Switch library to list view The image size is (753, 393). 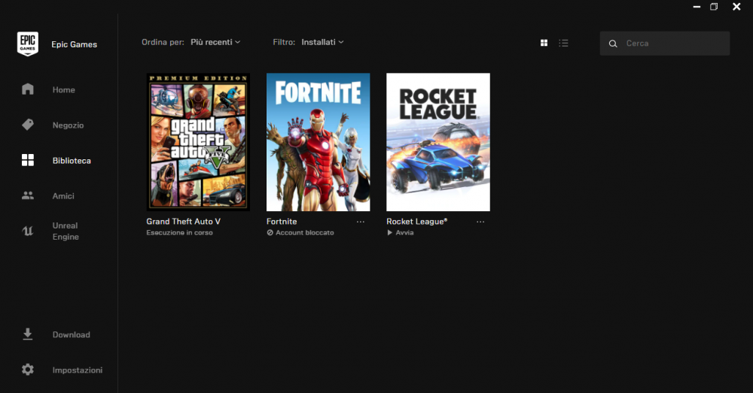(x=564, y=43)
